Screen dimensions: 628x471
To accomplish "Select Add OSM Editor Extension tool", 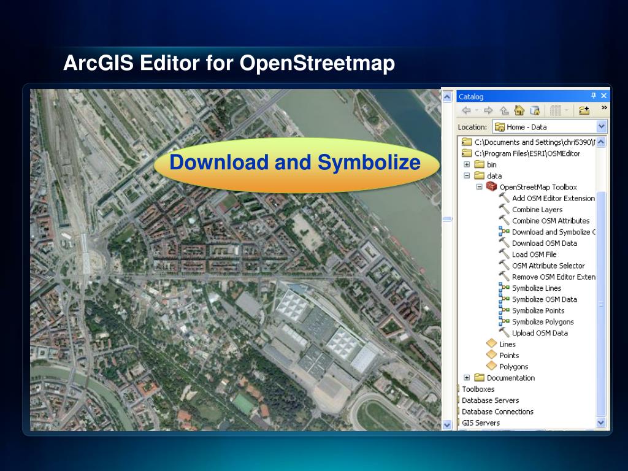I will [553, 198].
